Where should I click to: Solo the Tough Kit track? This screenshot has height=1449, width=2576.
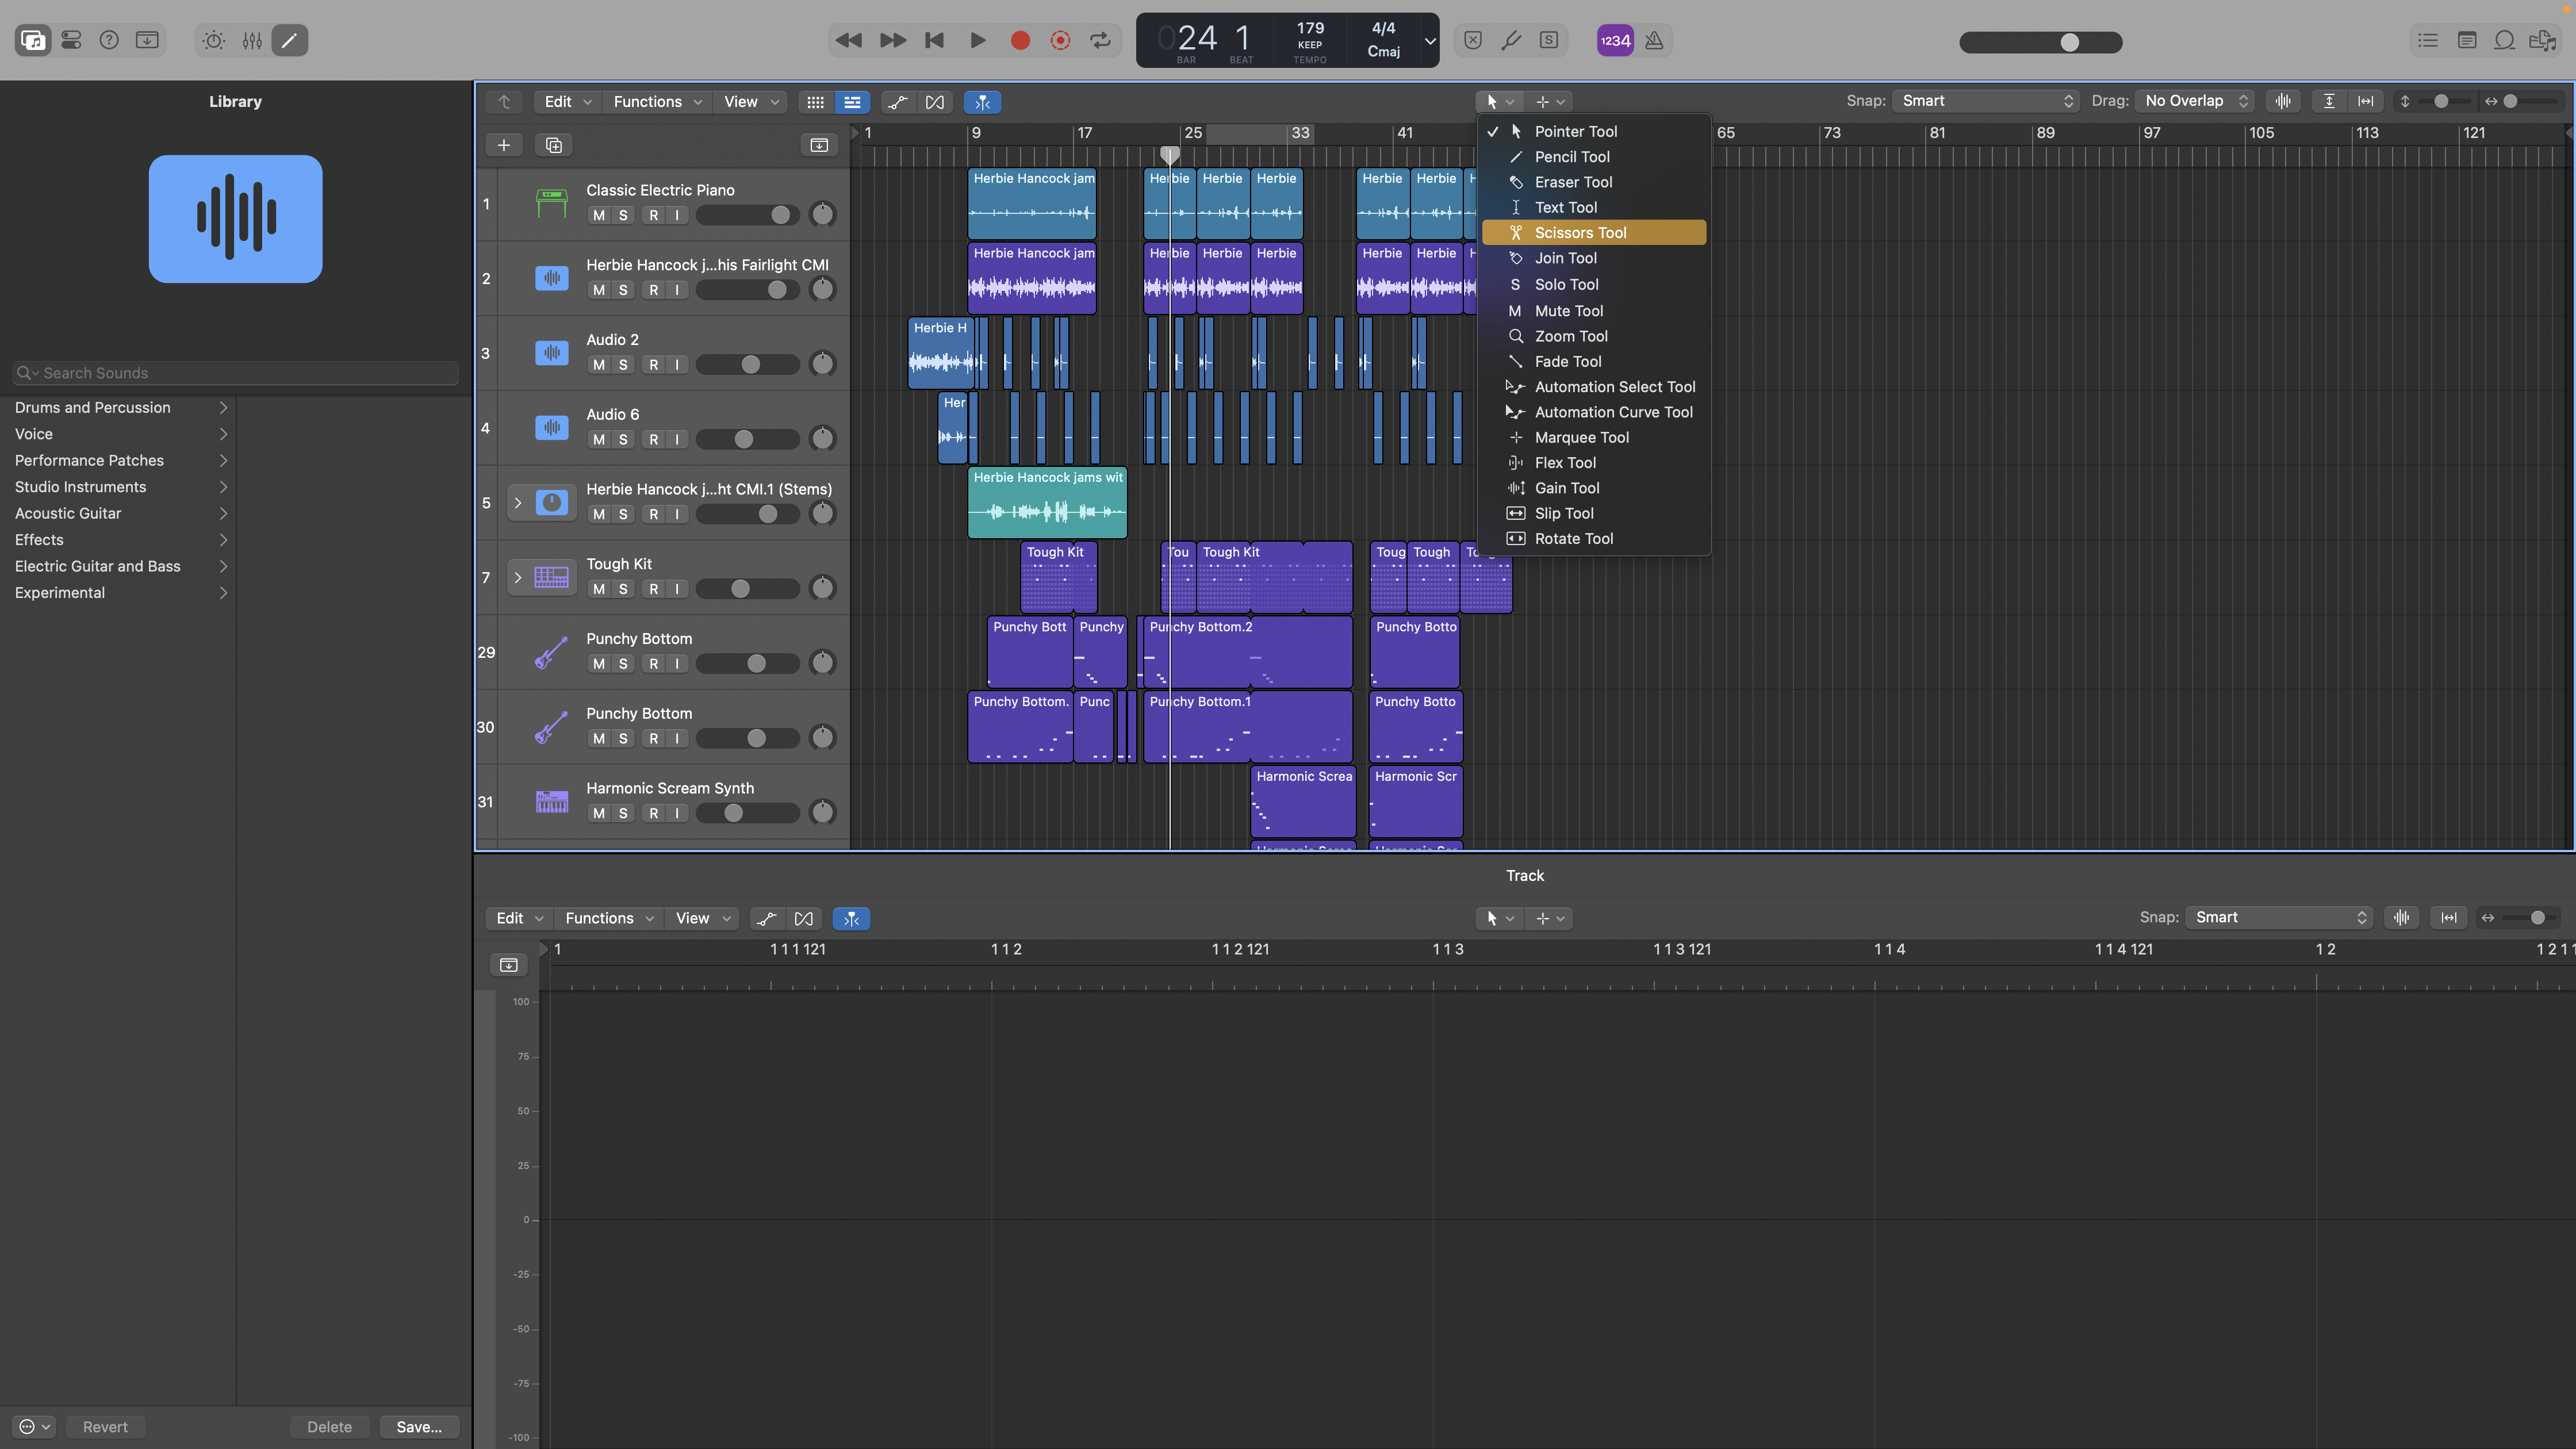pyautogui.click(x=623, y=589)
